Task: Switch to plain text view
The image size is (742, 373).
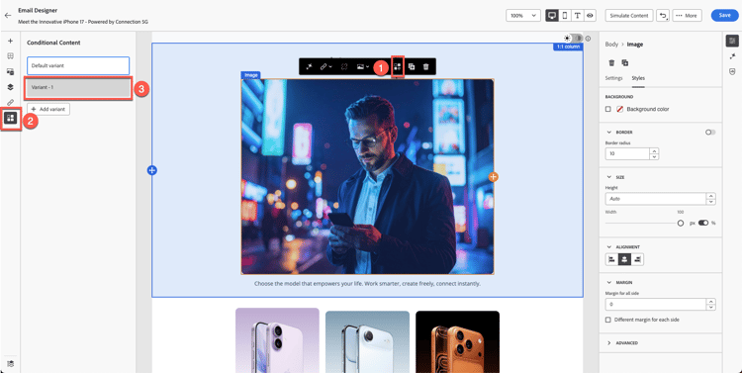Action: coord(578,15)
